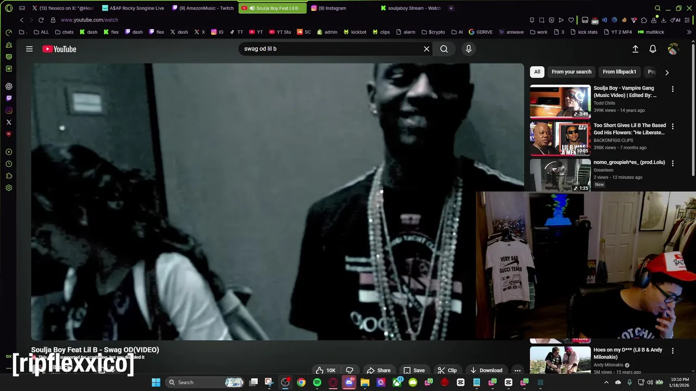Go to the YouTube home logo
This screenshot has width=696, height=391.
coord(59,49)
